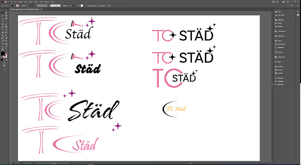Open the Effect menu
The width and height of the screenshot is (301, 165).
point(36,2)
